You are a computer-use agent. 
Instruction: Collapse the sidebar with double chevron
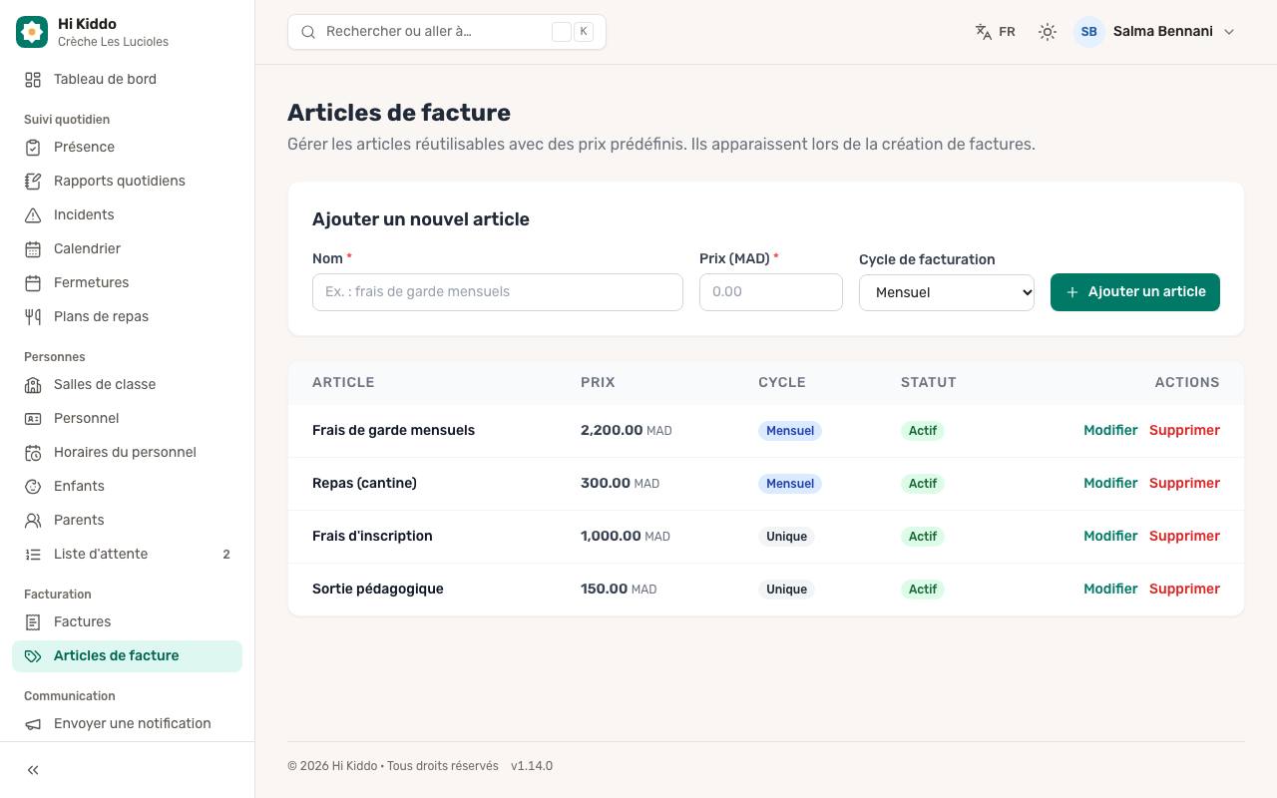click(x=33, y=770)
